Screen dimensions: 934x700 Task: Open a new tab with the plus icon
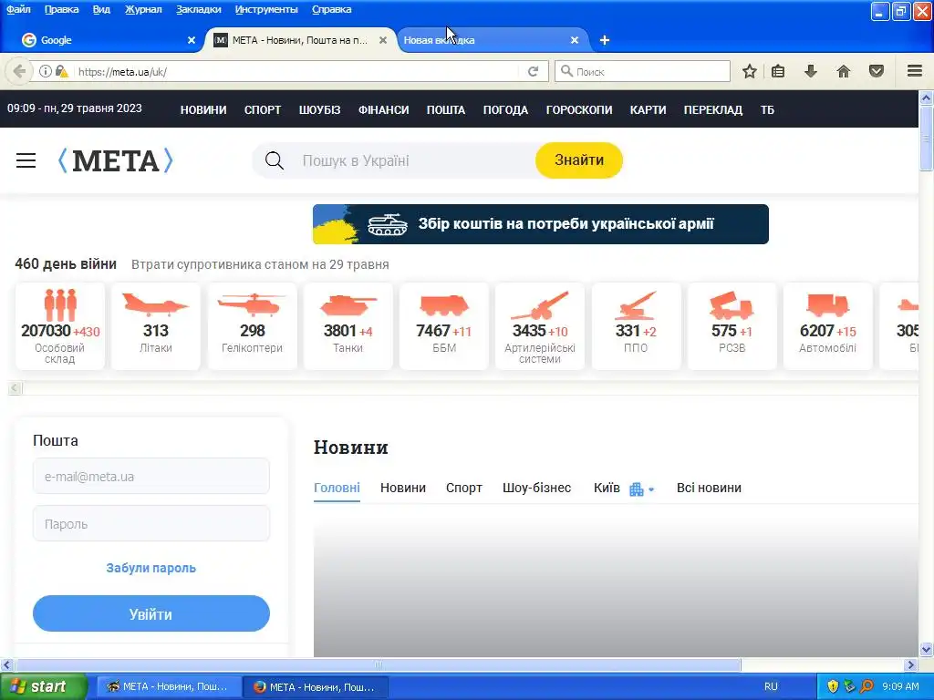pos(605,40)
